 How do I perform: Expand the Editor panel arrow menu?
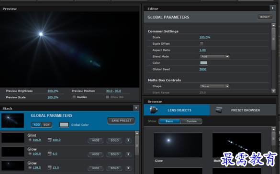click(272, 8)
